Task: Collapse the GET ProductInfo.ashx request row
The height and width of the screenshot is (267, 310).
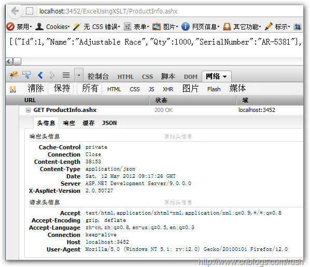Action: (29, 110)
